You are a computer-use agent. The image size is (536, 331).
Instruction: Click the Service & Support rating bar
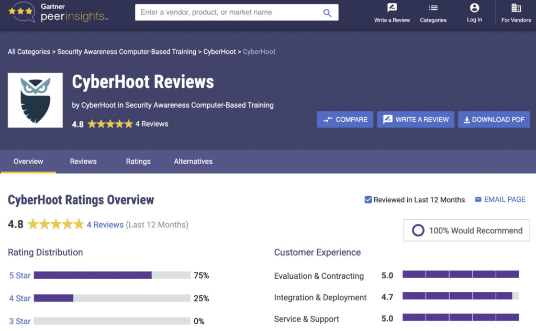pyautogui.click(x=461, y=317)
